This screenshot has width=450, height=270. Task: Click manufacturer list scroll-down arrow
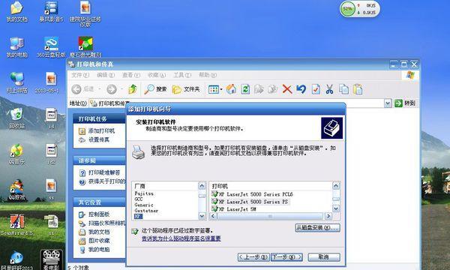[x=202, y=216]
